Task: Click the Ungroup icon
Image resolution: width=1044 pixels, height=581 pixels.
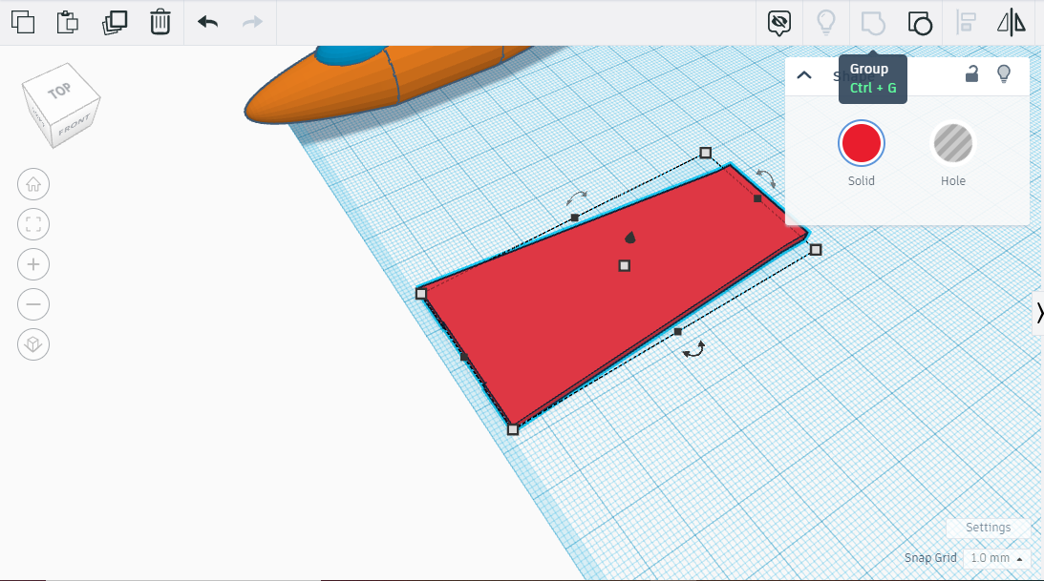Action: (x=920, y=23)
